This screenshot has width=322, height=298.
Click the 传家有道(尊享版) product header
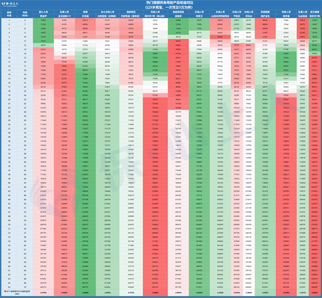tap(131, 16)
